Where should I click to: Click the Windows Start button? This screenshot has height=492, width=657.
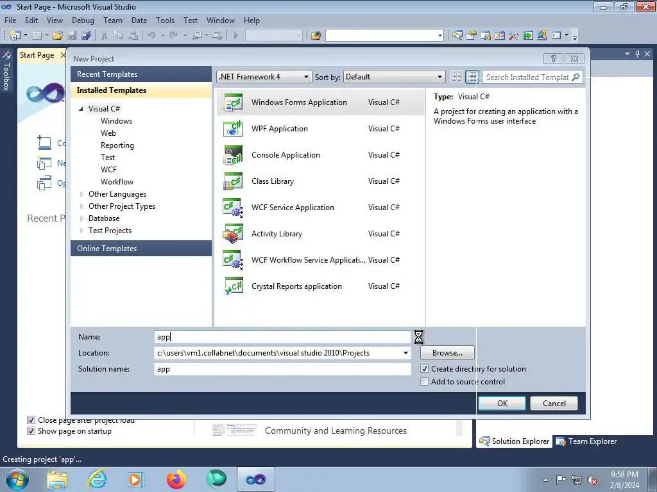click(17, 479)
